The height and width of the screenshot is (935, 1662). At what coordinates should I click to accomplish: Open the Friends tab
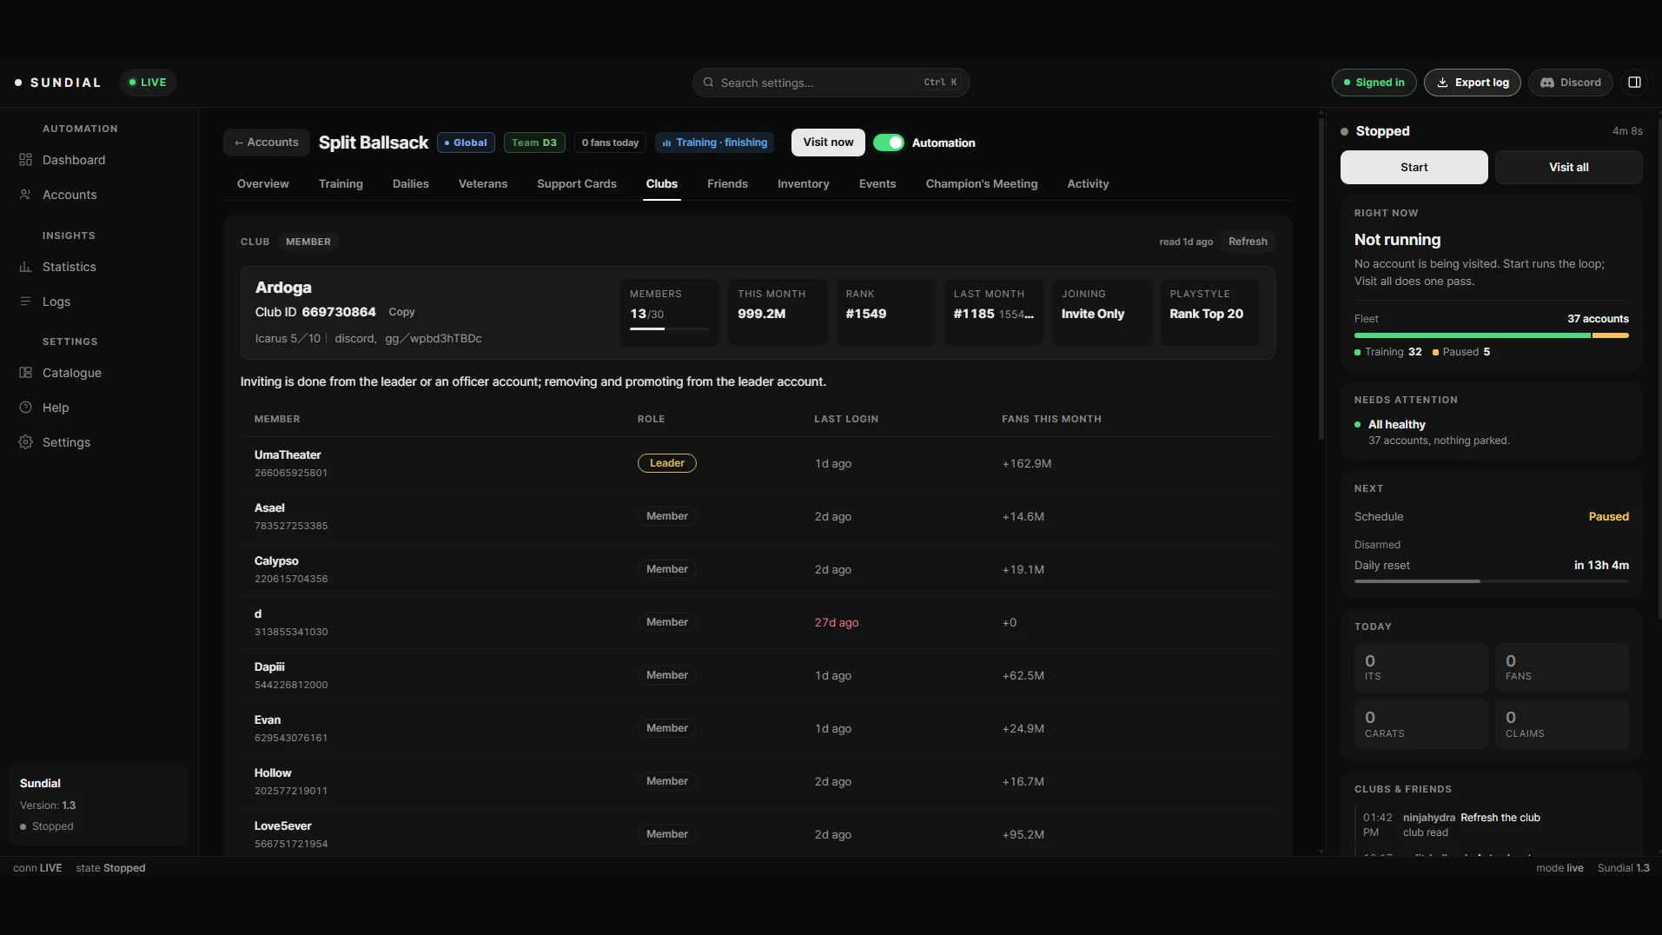(727, 184)
